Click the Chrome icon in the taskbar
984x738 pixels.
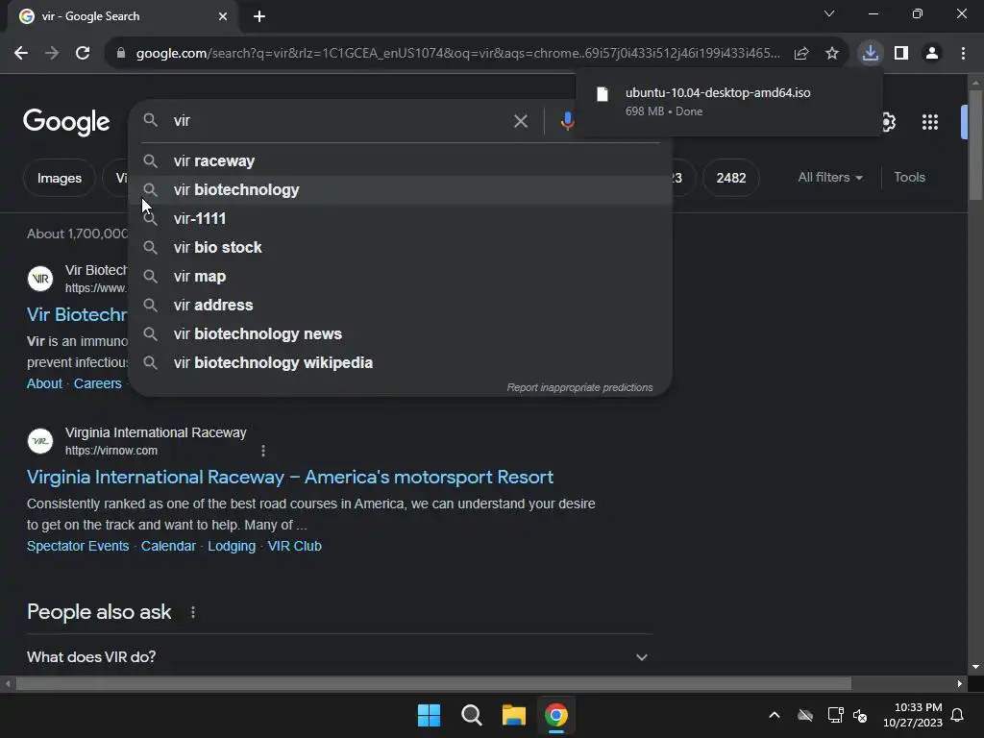[x=556, y=715]
